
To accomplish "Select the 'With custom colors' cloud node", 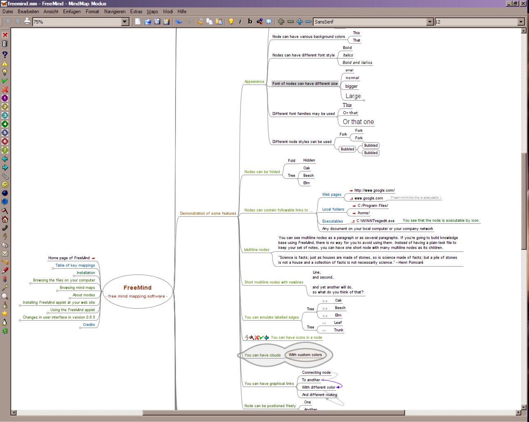I will coord(305,355).
